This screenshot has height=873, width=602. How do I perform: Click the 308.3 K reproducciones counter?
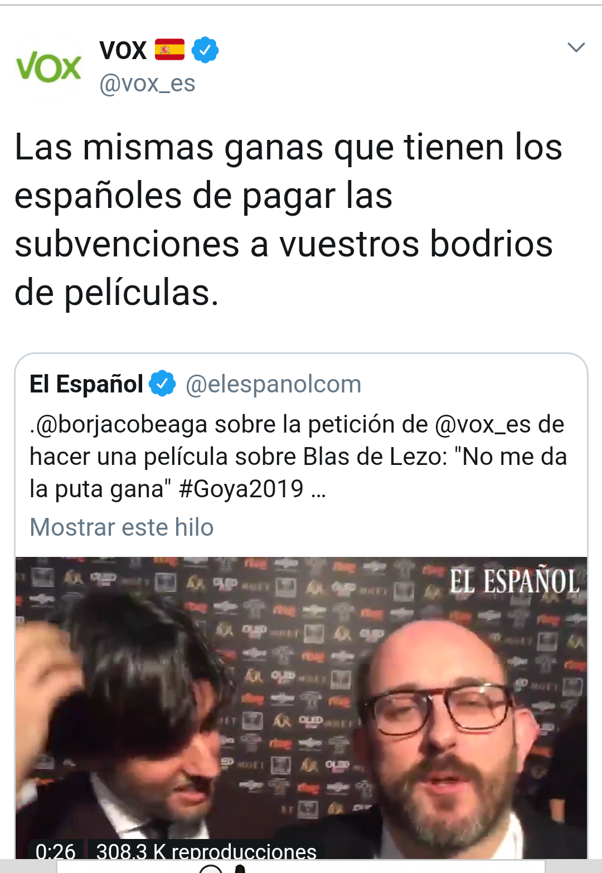[206, 851]
